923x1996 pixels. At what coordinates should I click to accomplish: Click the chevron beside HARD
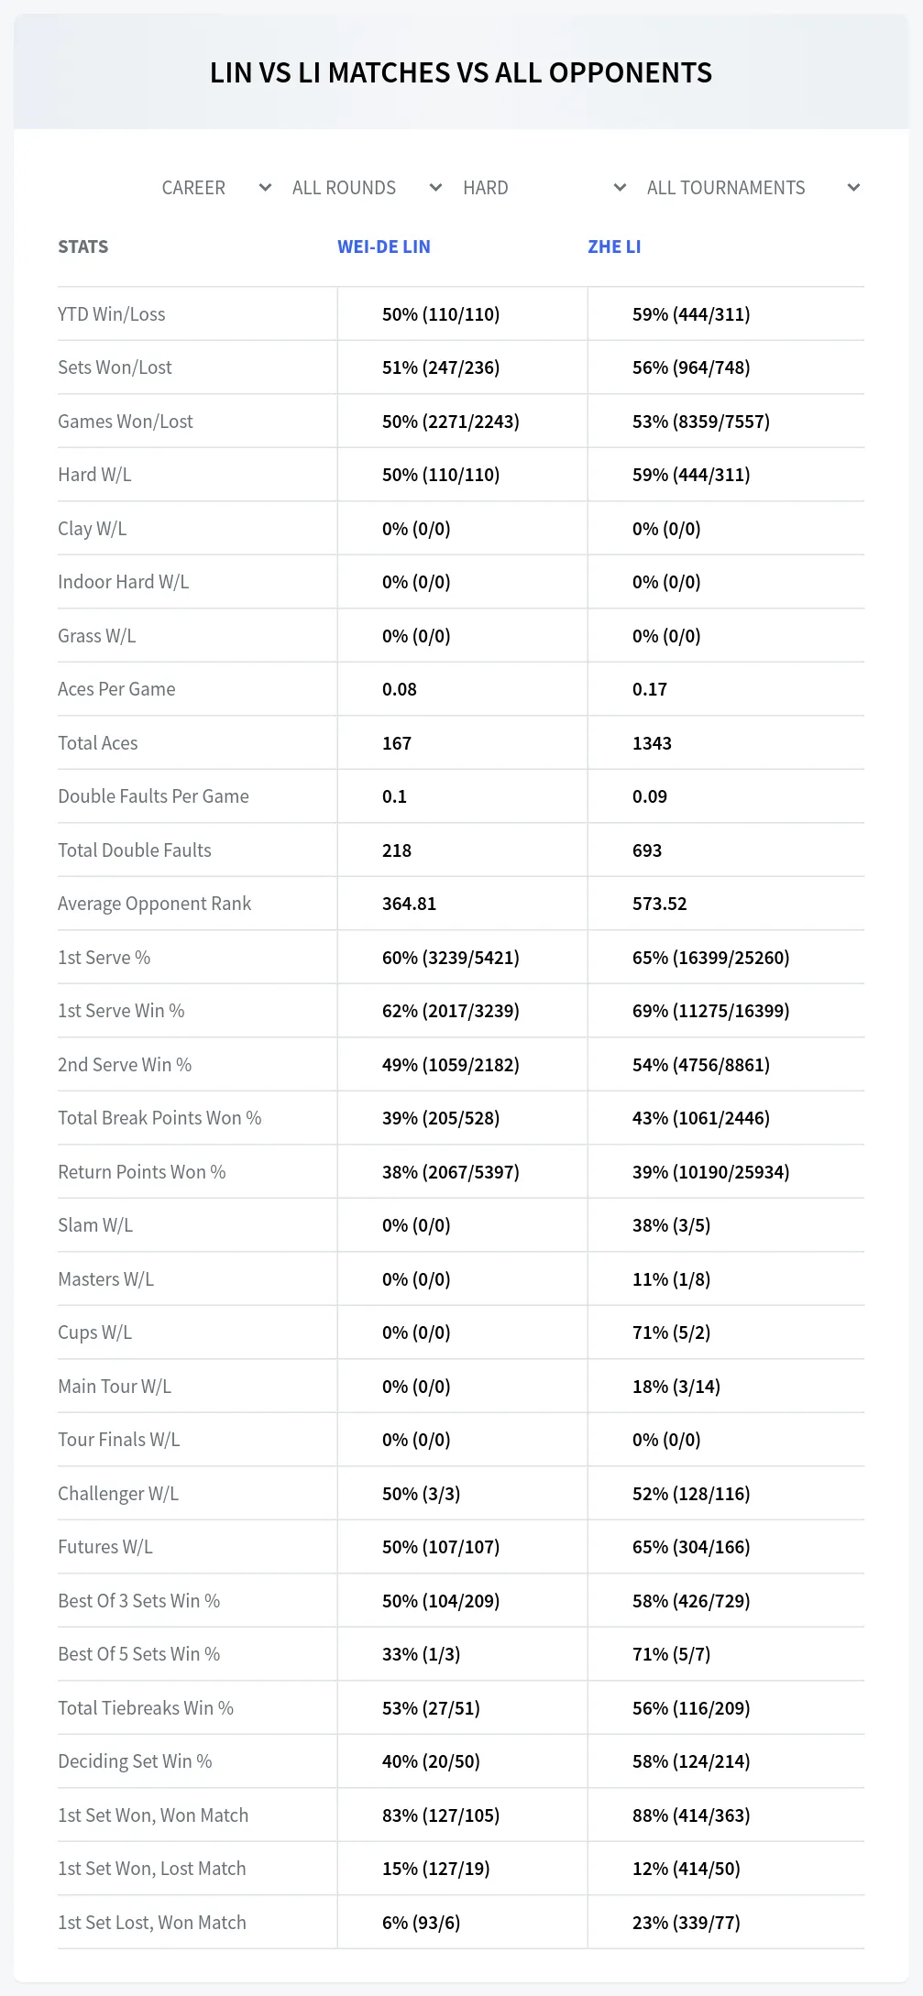pyautogui.click(x=620, y=188)
